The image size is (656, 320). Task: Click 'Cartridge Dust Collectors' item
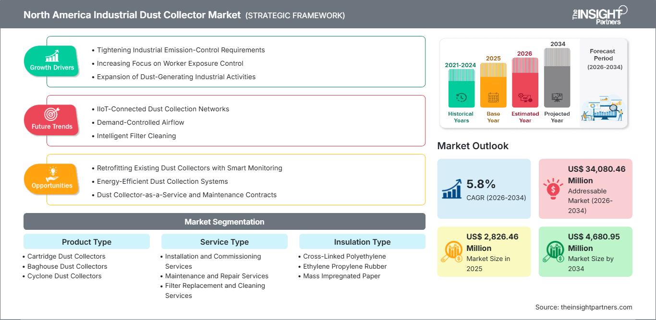click(x=66, y=256)
